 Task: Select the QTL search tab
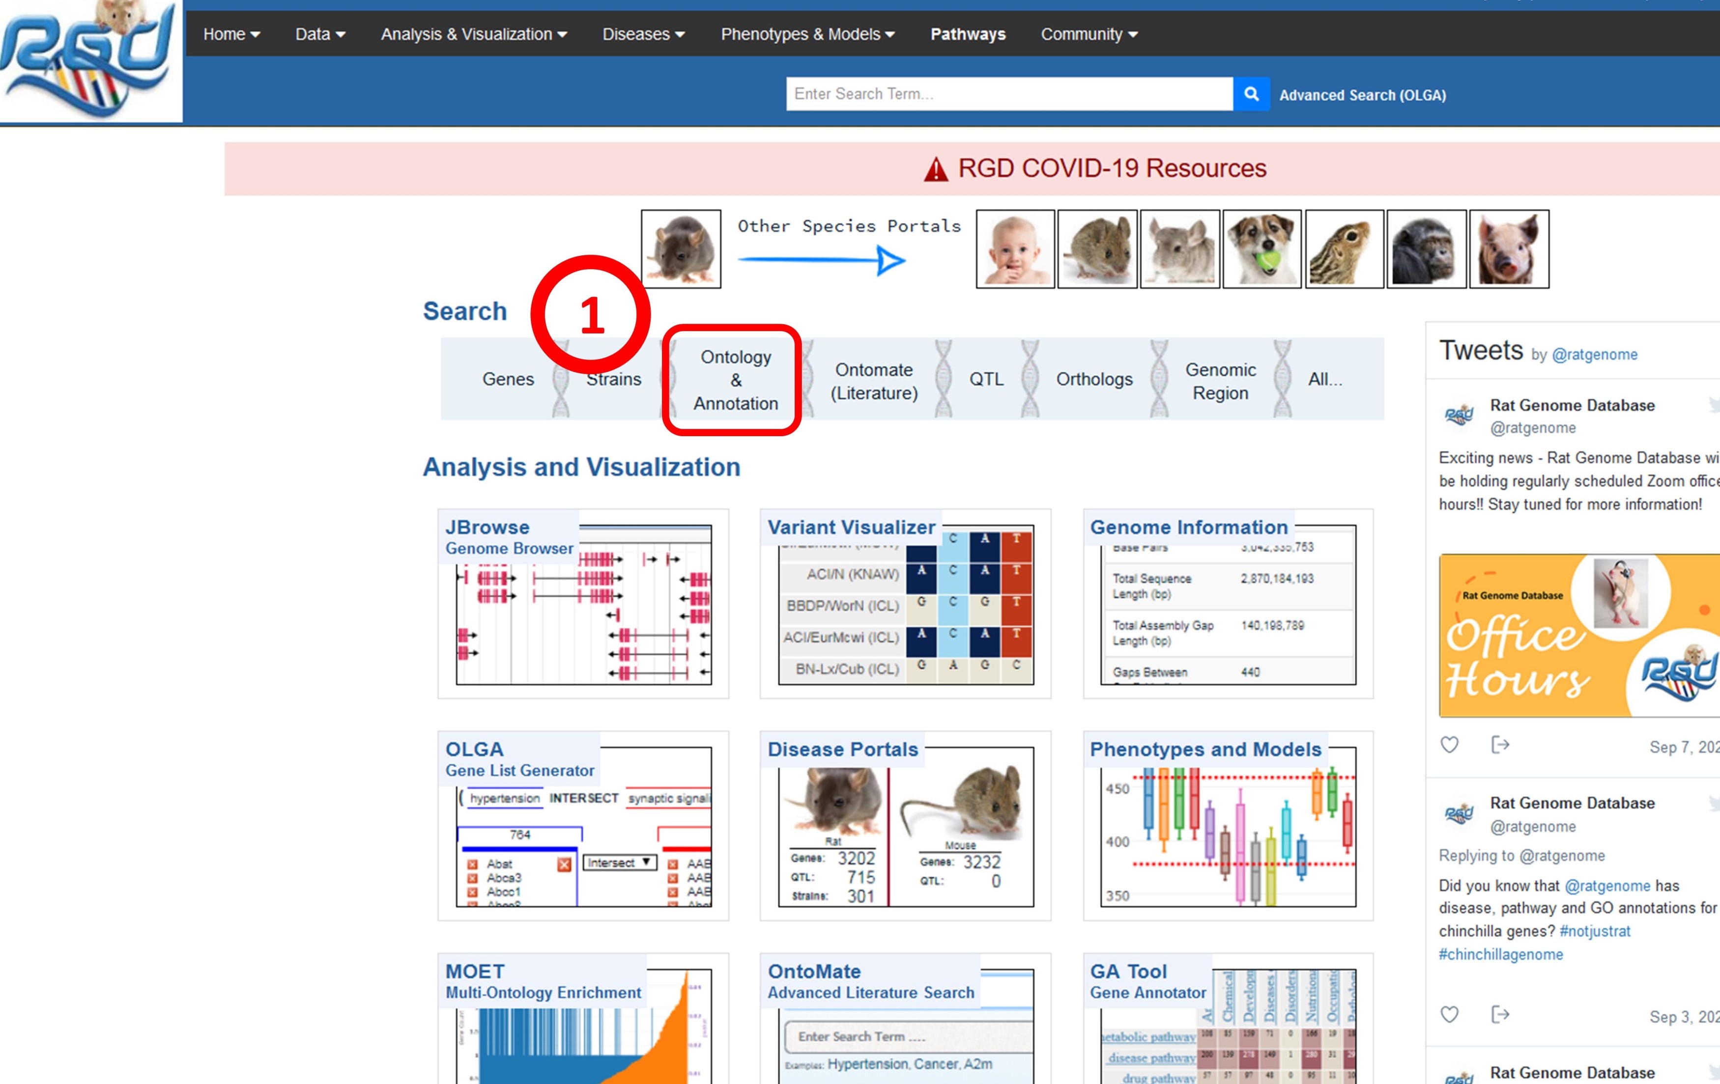986,379
